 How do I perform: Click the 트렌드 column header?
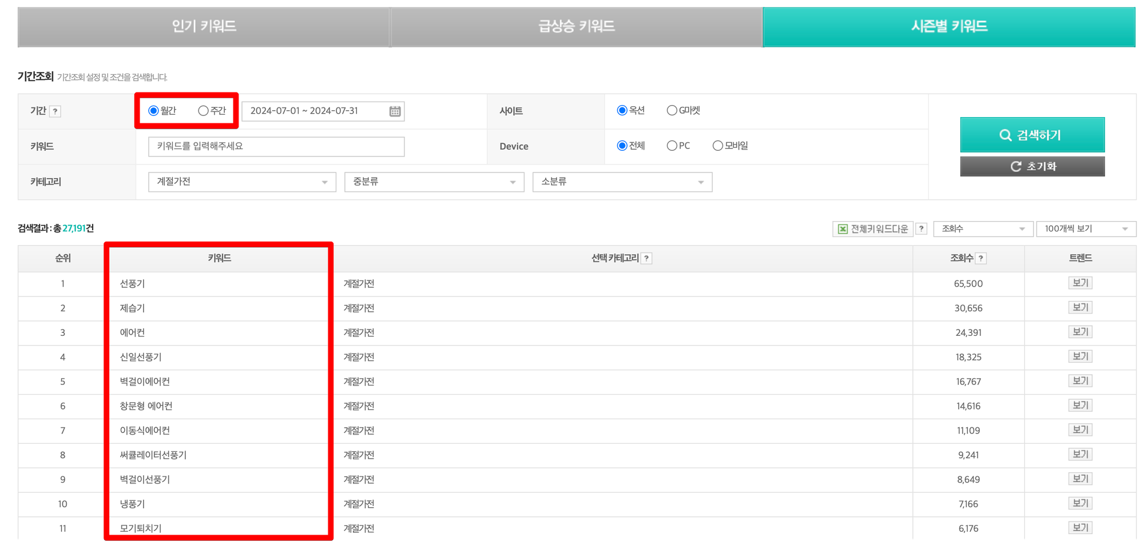click(x=1080, y=259)
